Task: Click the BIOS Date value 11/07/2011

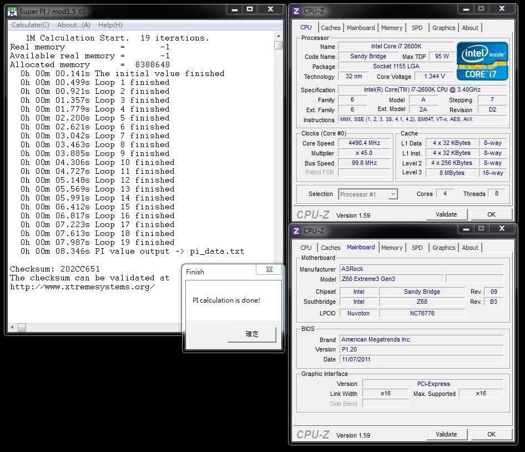Action: [421, 359]
